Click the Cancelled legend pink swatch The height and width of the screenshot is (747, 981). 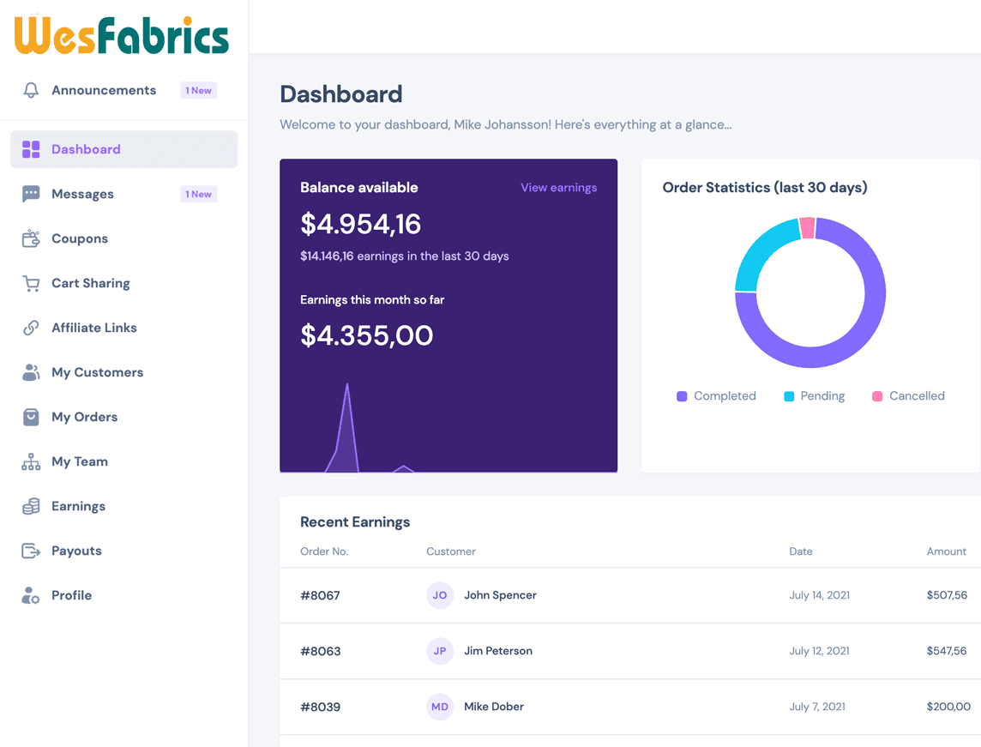point(877,396)
